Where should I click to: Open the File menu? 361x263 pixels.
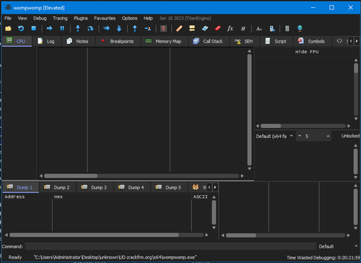point(8,18)
